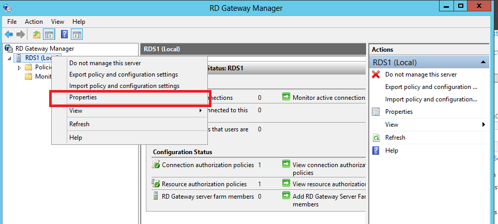Click Connection authorization policies text
Screen dimensions: 498x224
(x=208, y=165)
